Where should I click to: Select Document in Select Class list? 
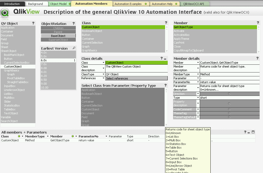(123, 113)
